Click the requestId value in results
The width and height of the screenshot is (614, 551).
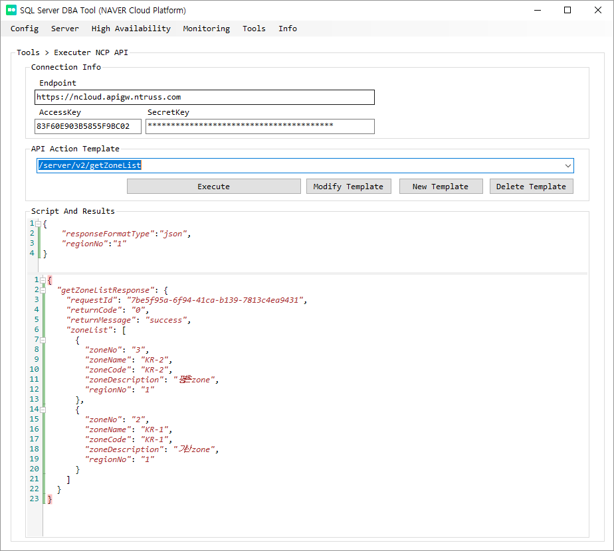[216, 300]
